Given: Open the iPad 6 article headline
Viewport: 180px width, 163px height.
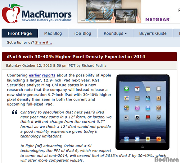Looking at the screenshot, I should [76, 57].
